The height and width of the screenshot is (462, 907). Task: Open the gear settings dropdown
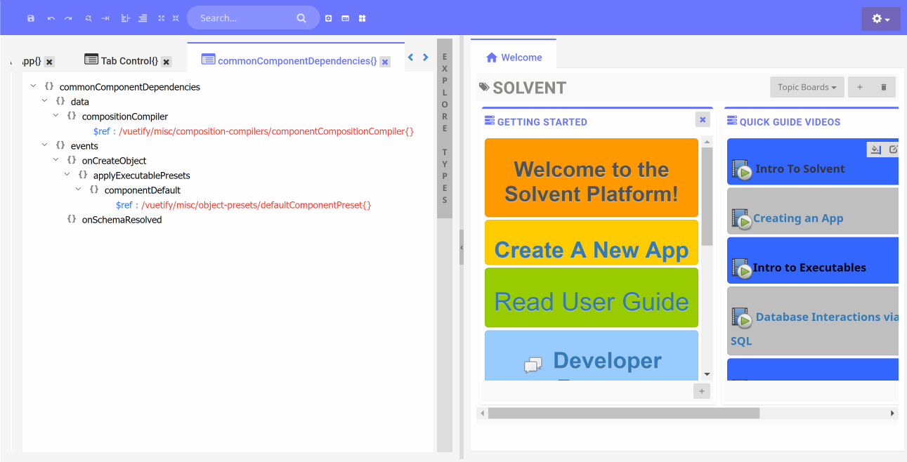pyautogui.click(x=880, y=19)
